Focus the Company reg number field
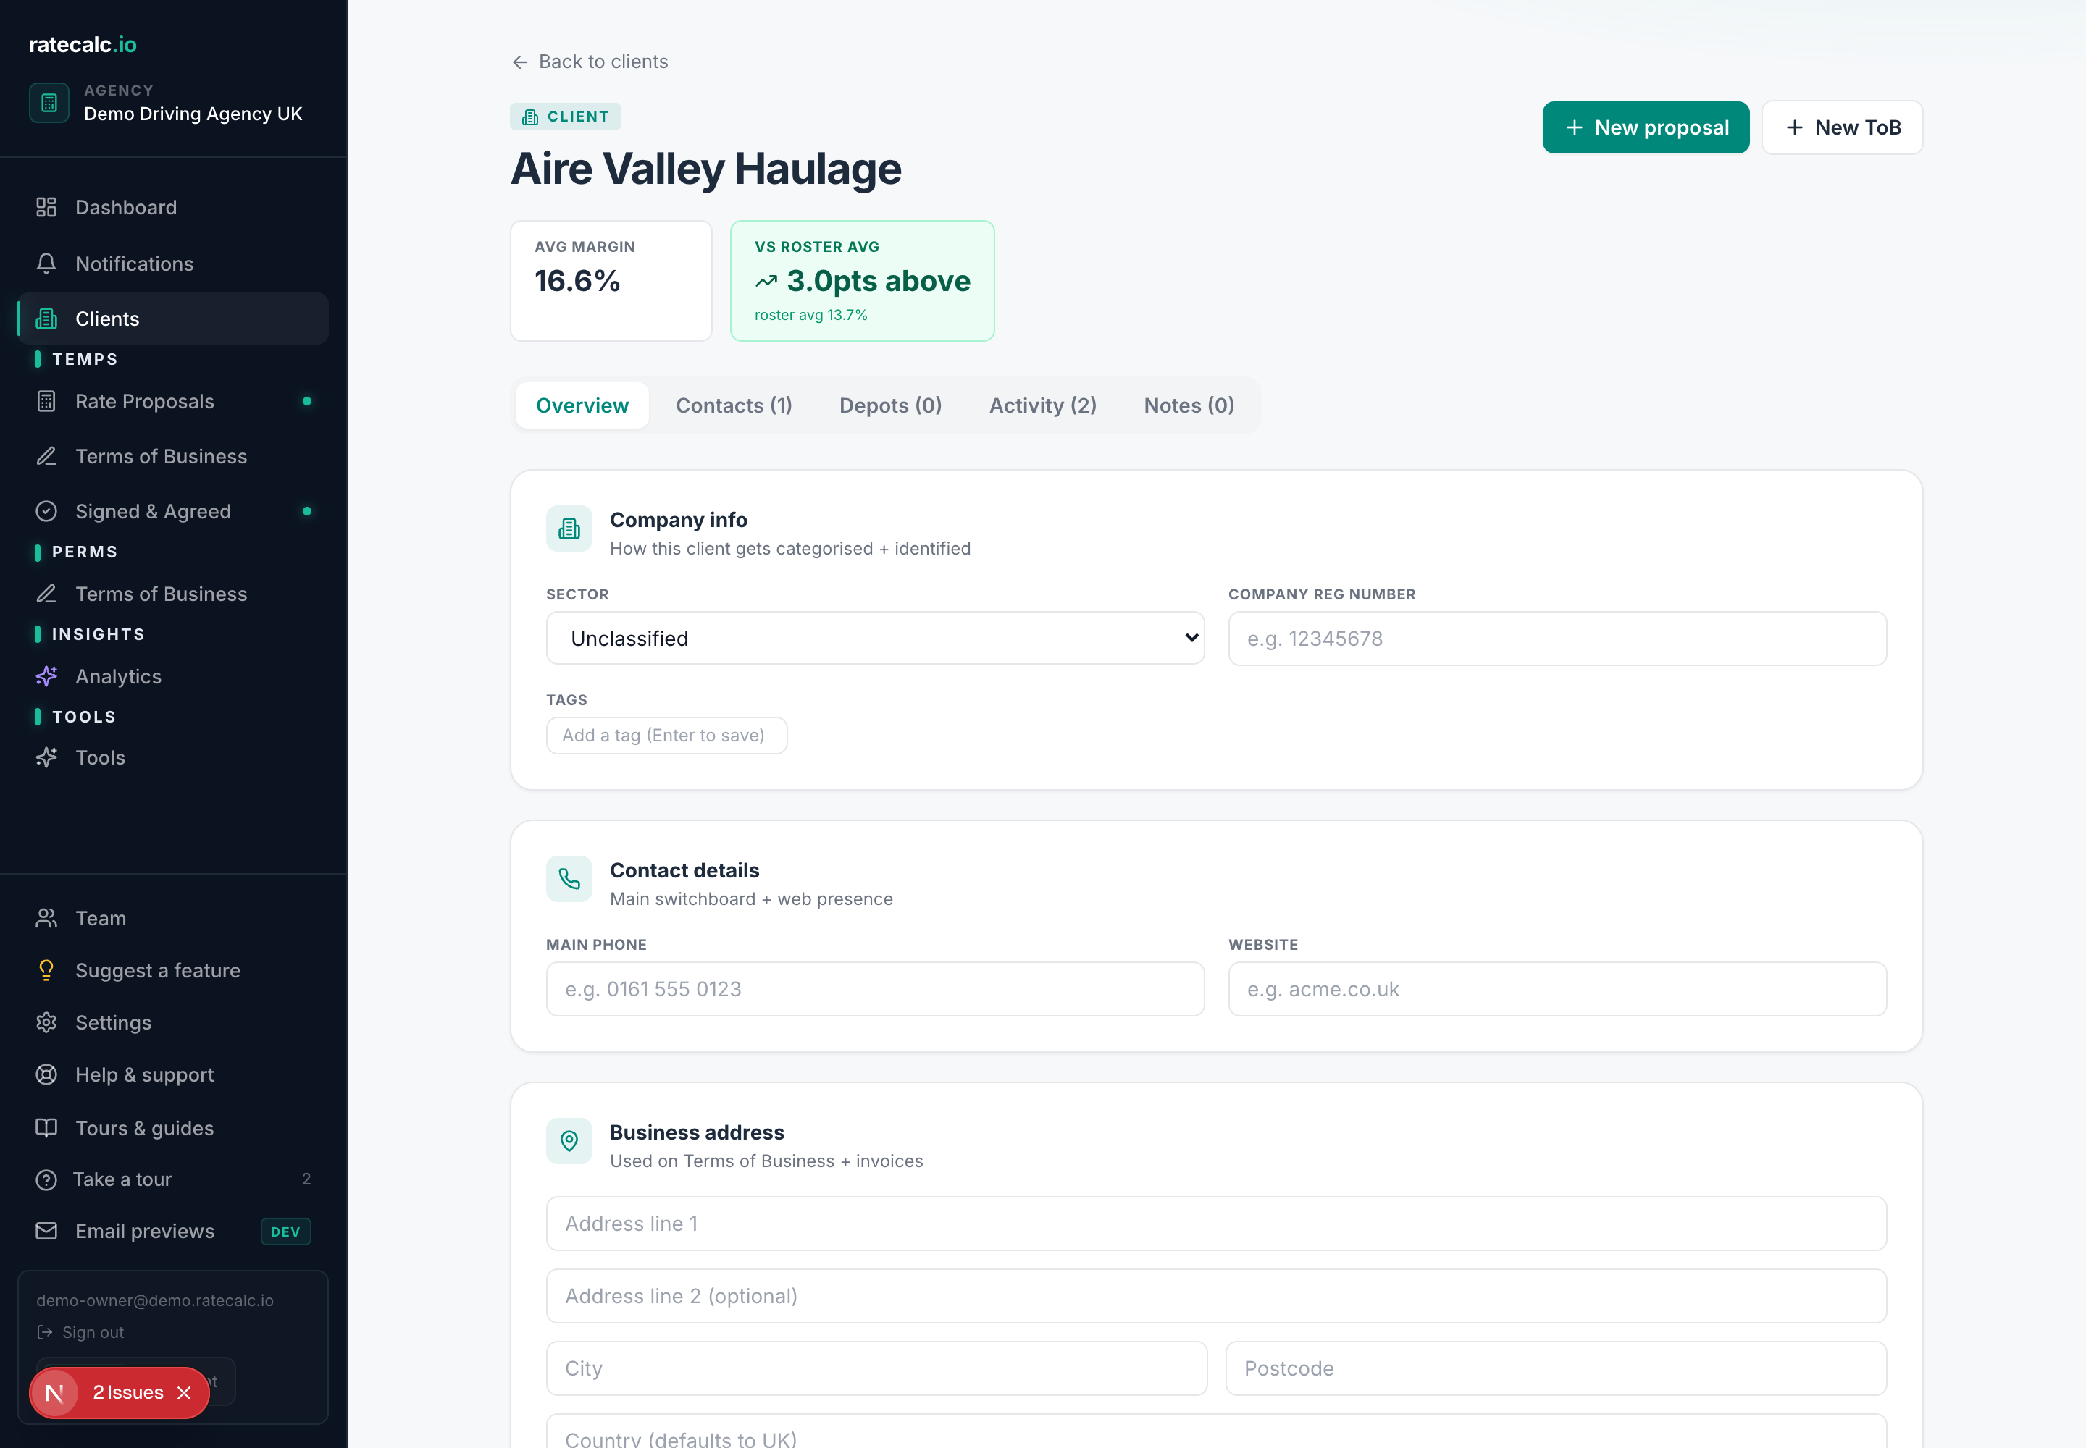The height and width of the screenshot is (1448, 2086). point(1557,639)
